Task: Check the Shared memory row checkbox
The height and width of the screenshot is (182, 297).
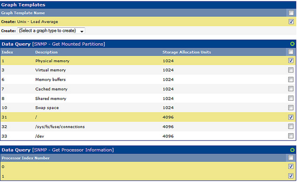Action: coord(291,98)
